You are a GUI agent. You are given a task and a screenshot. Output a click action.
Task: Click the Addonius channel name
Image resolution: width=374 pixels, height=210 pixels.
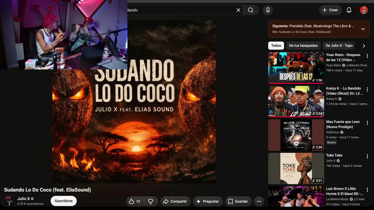[333, 132]
